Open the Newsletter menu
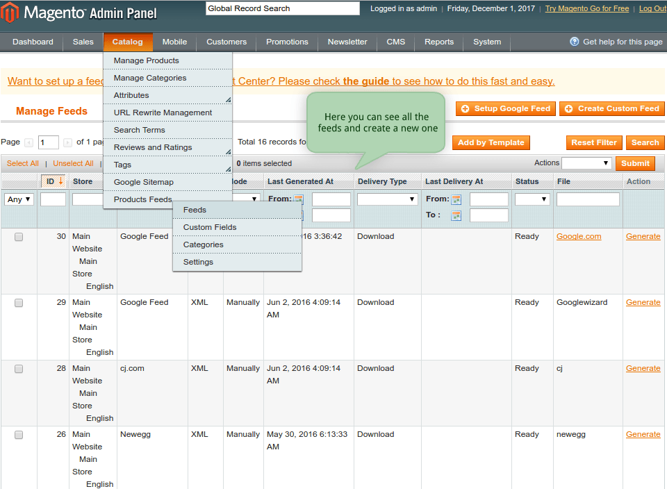This screenshot has width=667, height=489. [x=347, y=42]
